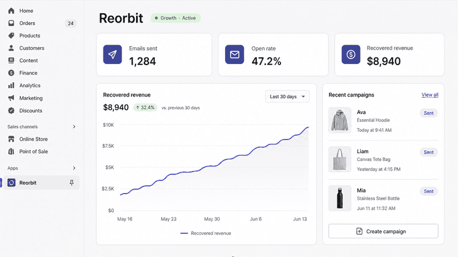The width and height of the screenshot is (458, 257).
Task: Select the Reorbit app entry
Action: [x=41, y=183]
